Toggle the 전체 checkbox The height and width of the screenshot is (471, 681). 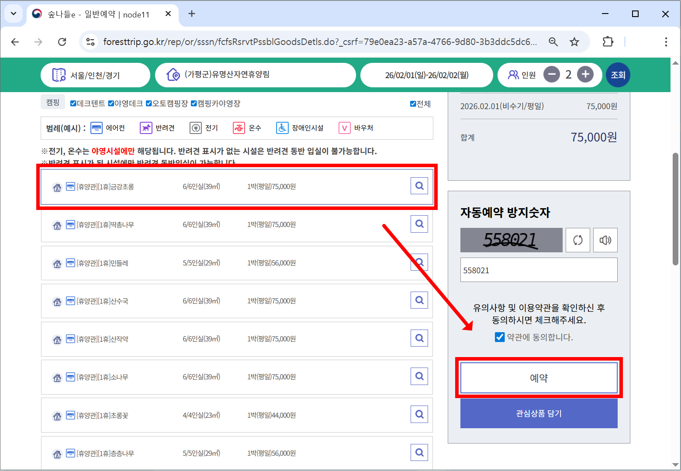(x=413, y=104)
